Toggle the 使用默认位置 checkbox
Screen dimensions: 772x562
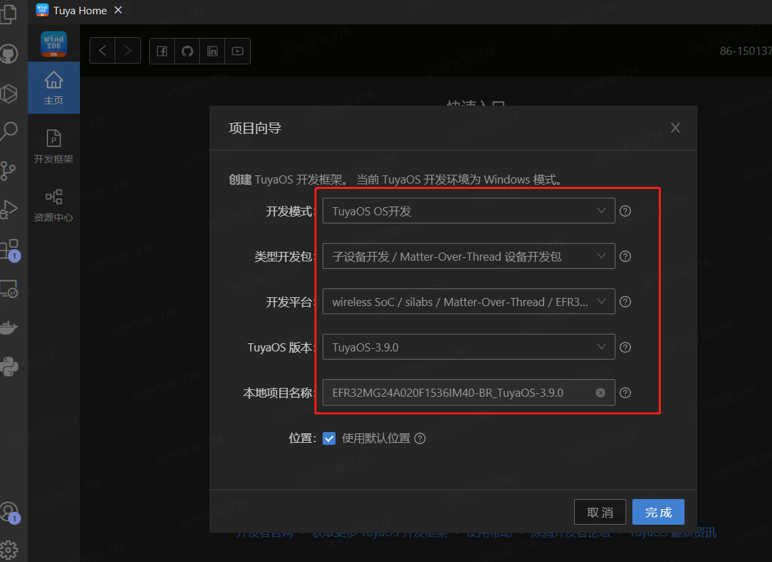tap(329, 438)
